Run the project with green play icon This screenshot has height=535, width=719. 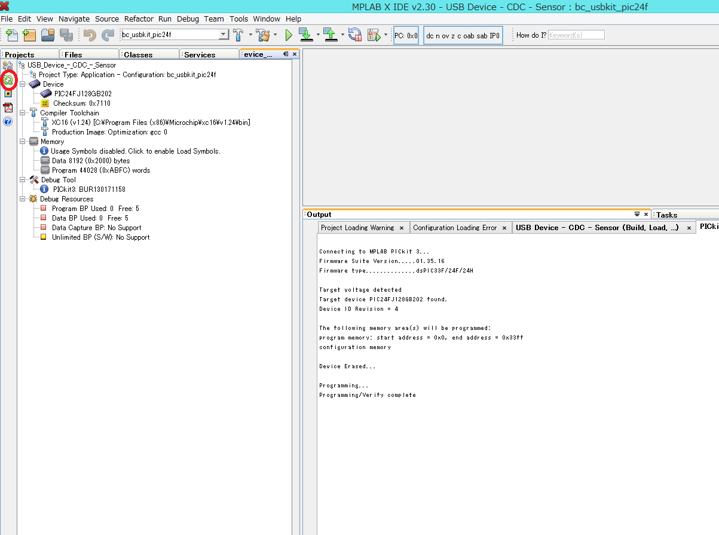click(x=288, y=35)
